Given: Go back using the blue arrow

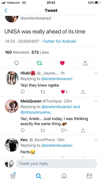Looking at the screenshot, I should click(6, 11).
